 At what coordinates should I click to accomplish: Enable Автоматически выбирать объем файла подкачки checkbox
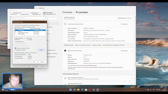tap(15, 25)
